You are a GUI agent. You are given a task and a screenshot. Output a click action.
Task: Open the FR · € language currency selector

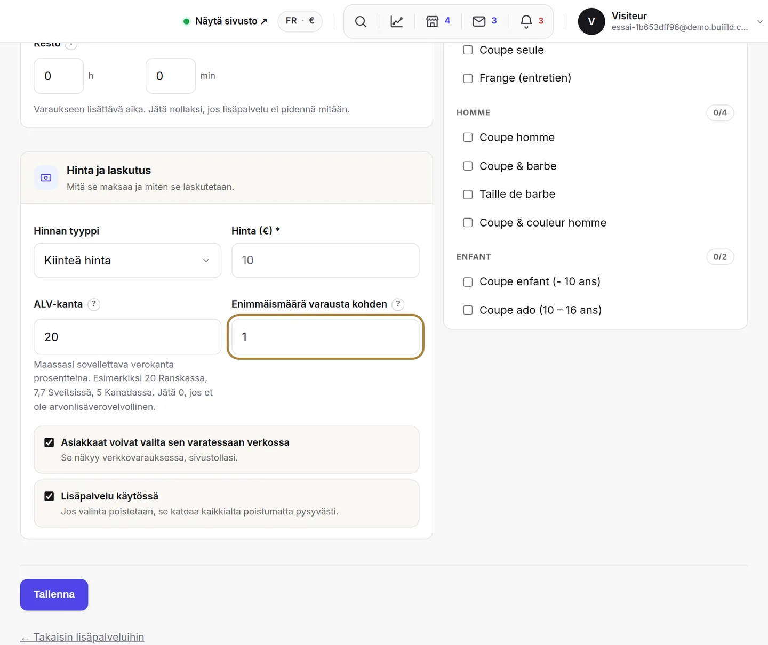pyautogui.click(x=300, y=21)
